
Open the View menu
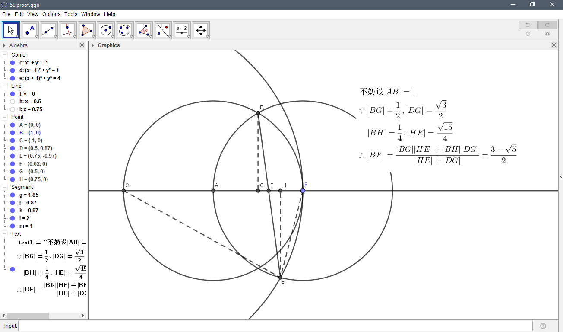point(32,14)
